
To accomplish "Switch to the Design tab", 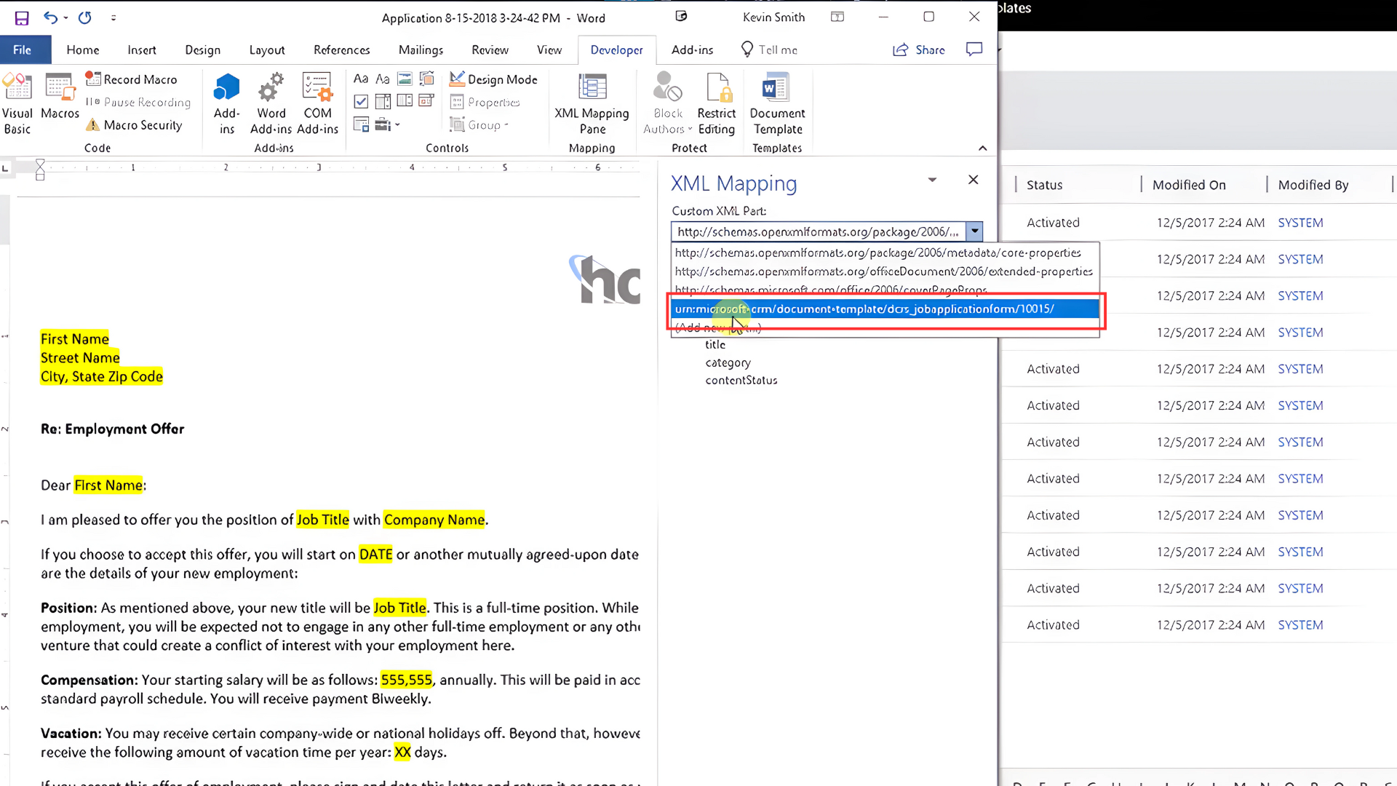I will pyautogui.click(x=202, y=49).
